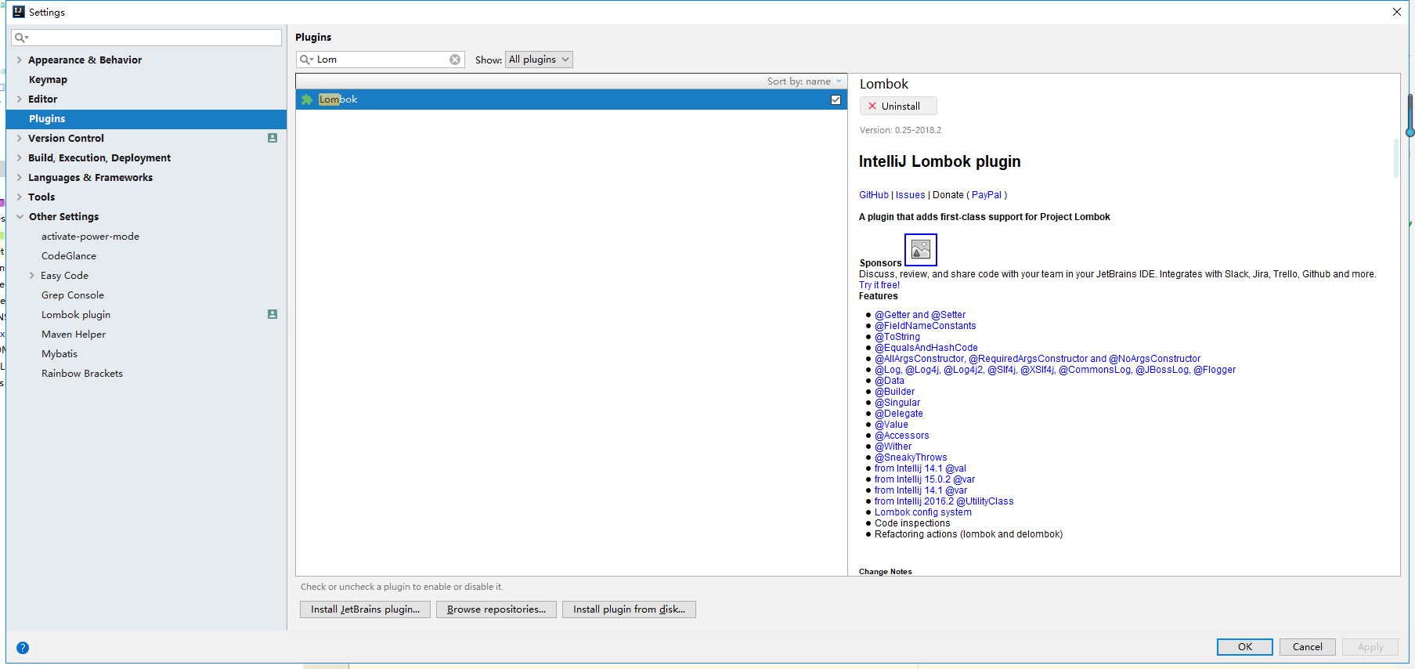Viewport: 1415px width, 669px height.
Task: Focus the settings search field
Action: 146,38
